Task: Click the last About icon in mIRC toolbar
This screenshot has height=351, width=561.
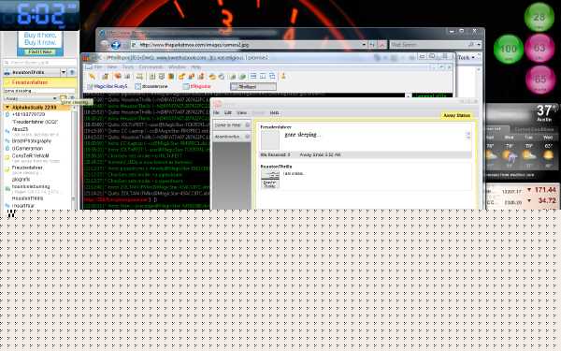Action: coord(283,77)
